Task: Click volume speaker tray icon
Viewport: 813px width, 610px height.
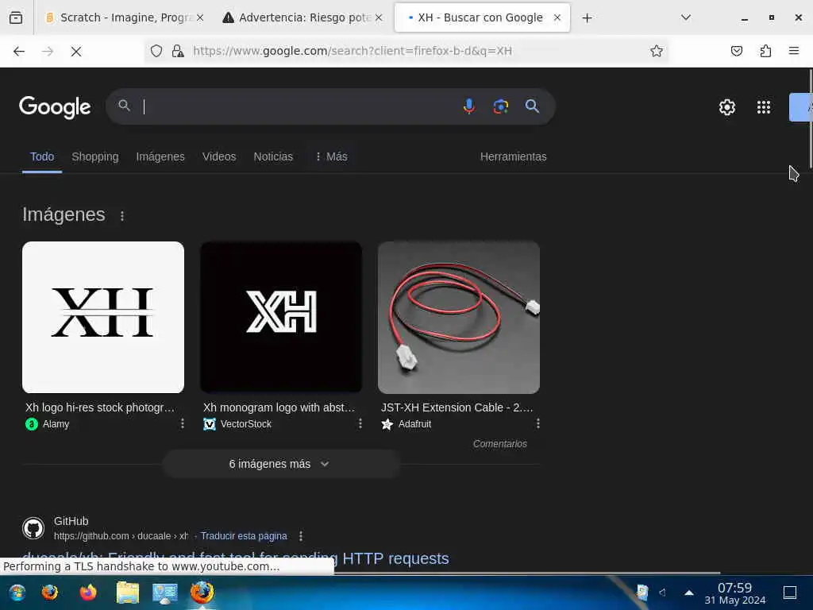Action: coord(663,593)
